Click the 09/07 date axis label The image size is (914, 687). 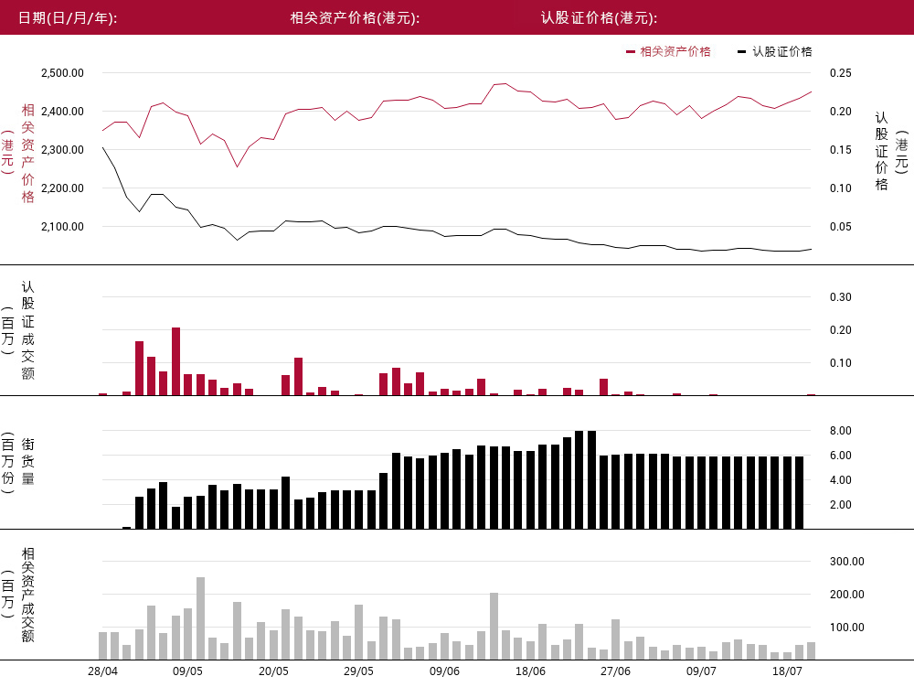[x=701, y=671]
